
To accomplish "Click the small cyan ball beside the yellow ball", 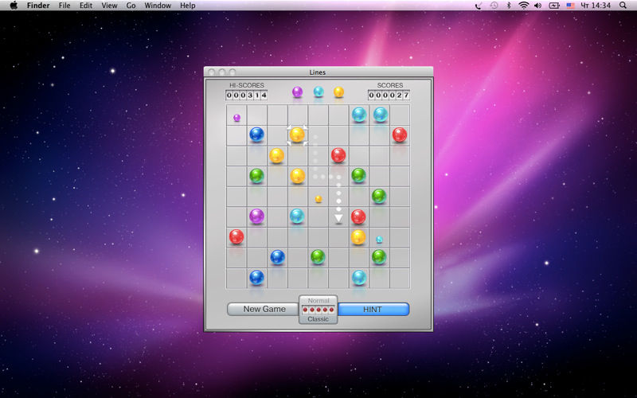I will (x=379, y=240).
